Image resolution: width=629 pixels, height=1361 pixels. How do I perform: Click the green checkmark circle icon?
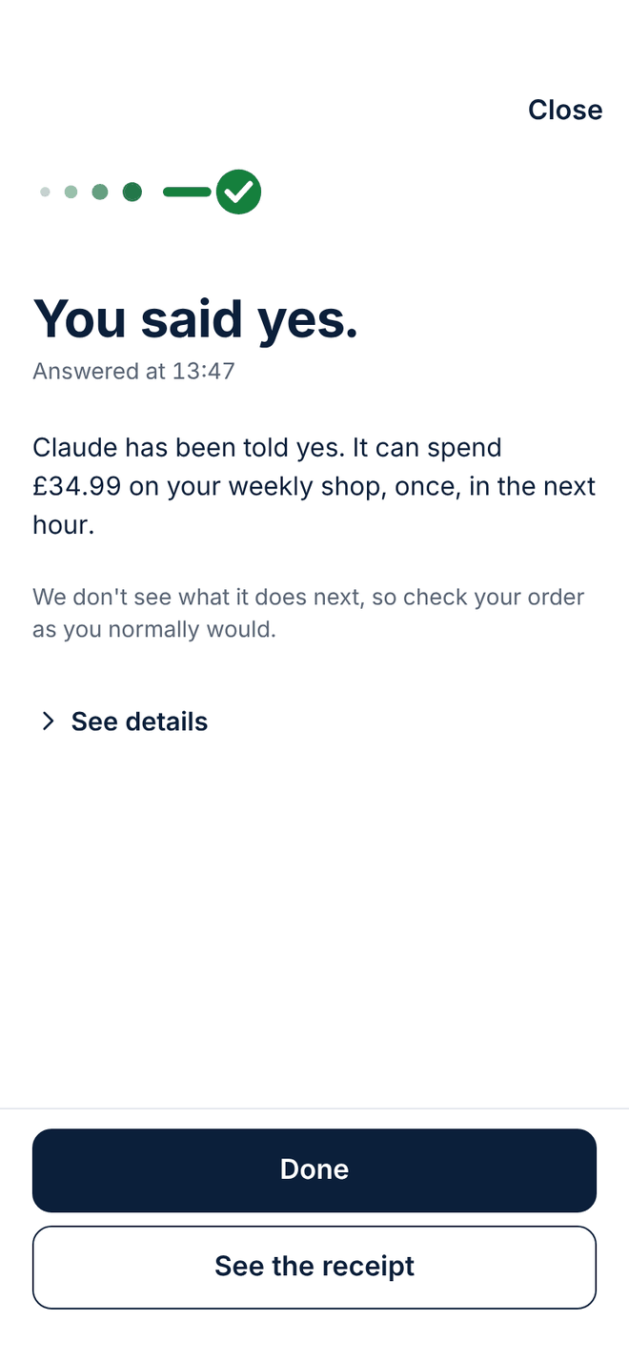[238, 192]
